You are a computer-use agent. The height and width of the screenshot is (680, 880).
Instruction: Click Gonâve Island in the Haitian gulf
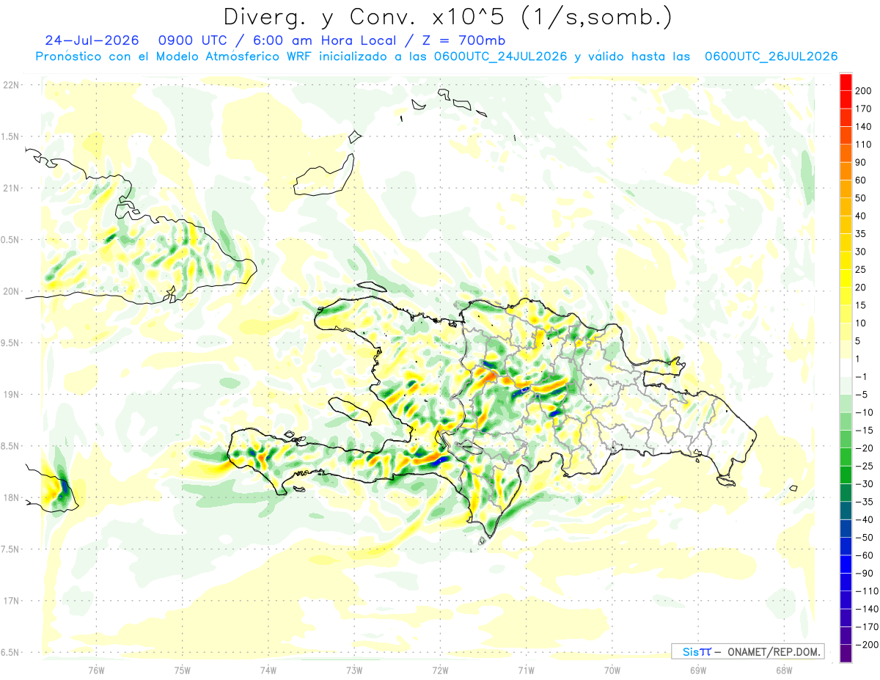coord(350,411)
